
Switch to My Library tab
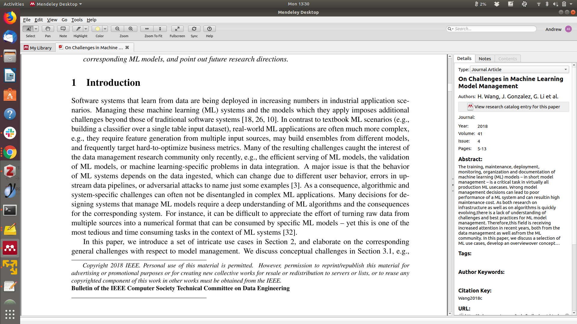pyautogui.click(x=38, y=48)
